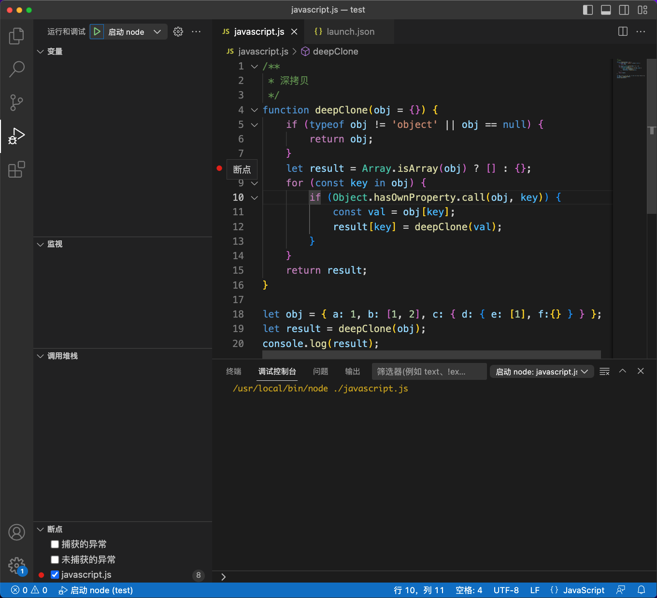Screen dimensions: 657x598
Task: Fold the deepClone function on line 4
Action: click(x=254, y=110)
